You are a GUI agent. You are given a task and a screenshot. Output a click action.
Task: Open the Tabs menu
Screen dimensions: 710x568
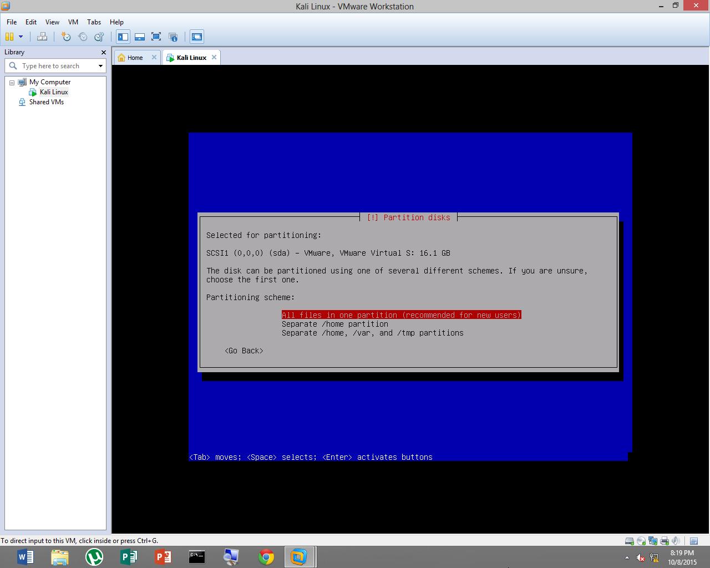pos(94,22)
